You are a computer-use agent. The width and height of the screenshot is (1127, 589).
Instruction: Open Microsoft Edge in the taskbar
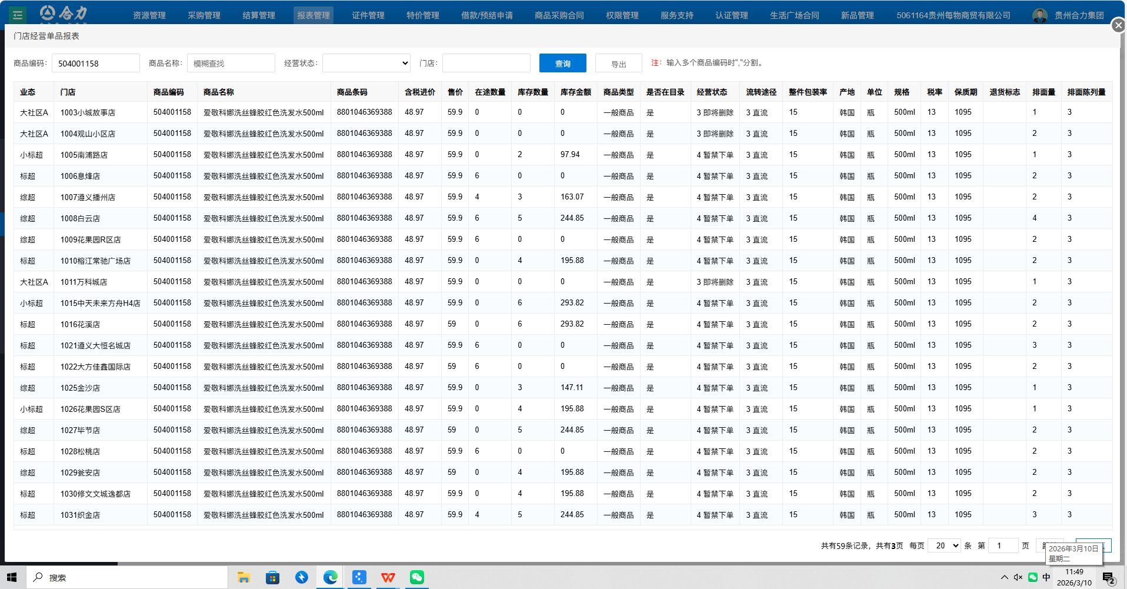tap(330, 577)
